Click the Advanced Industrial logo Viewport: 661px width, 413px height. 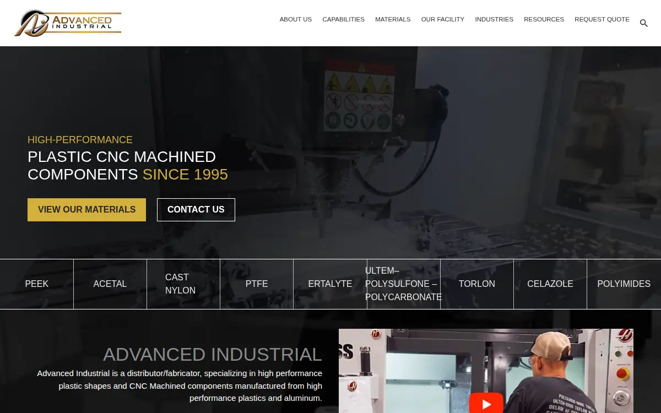pyautogui.click(x=68, y=23)
